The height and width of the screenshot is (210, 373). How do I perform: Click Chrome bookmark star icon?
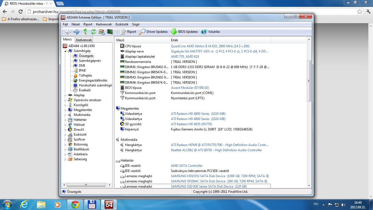click(360, 12)
